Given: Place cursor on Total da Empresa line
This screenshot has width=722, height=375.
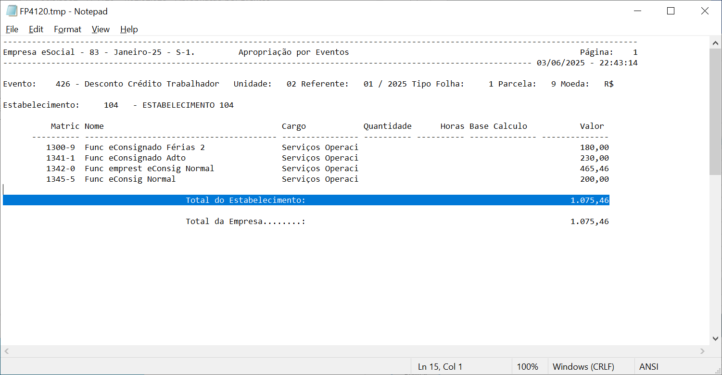Looking at the screenshot, I should pyautogui.click(x=245, y=222).
